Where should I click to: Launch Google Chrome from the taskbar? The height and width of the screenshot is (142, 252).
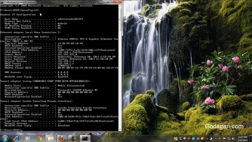39,138
